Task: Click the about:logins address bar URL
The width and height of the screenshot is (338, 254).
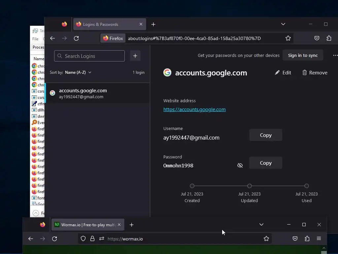Action: pyautogui.click(x=194, y=38)
